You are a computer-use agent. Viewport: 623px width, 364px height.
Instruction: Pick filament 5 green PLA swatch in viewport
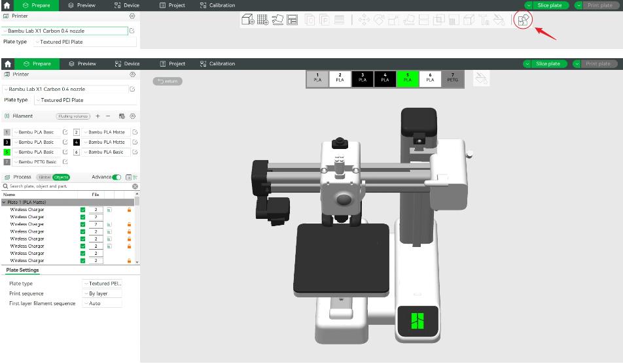[x=407, y=77]
